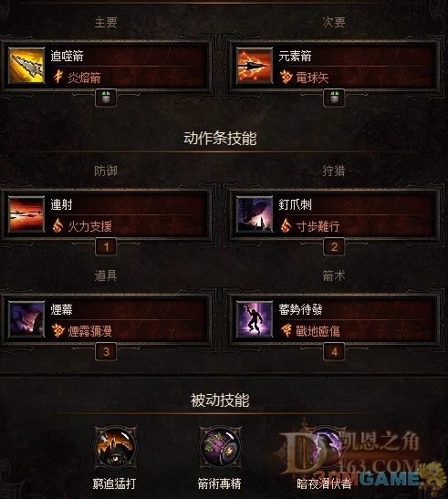Click the 箭術專精 passive skill icon
Viewport: 448px width, 499px height.
coord(220,448)
